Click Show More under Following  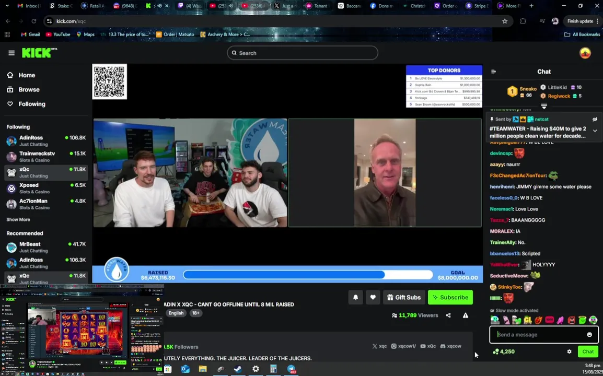(x=18, y=219)
